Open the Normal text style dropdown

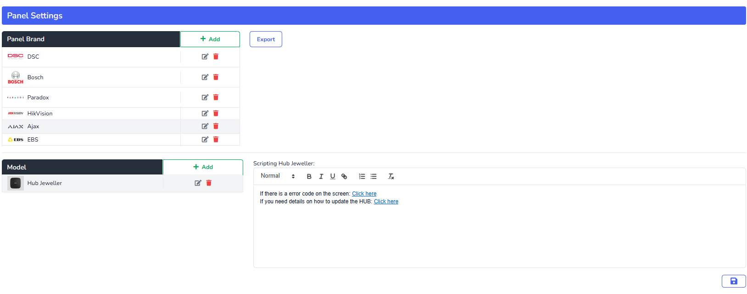tap(278, 176)
